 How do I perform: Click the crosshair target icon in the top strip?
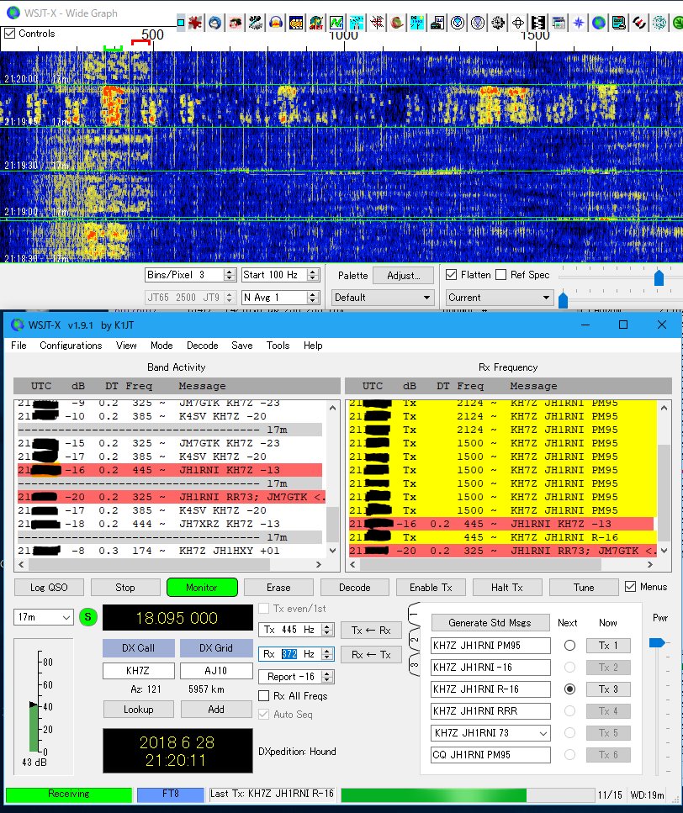coord(518,23)
